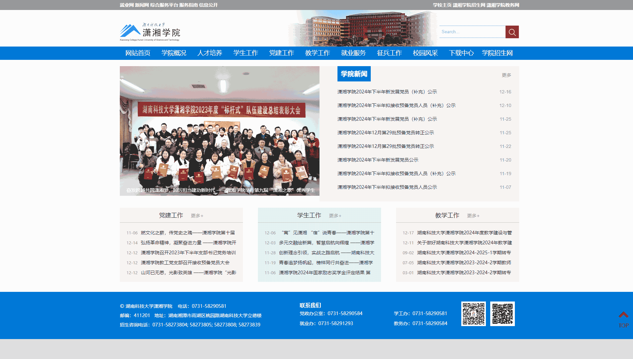Image resolution: width=633 pixels, height=359 pixels.
Task: Open the 07-05 2023-2024-2学期教师 article
Action: 464,263
